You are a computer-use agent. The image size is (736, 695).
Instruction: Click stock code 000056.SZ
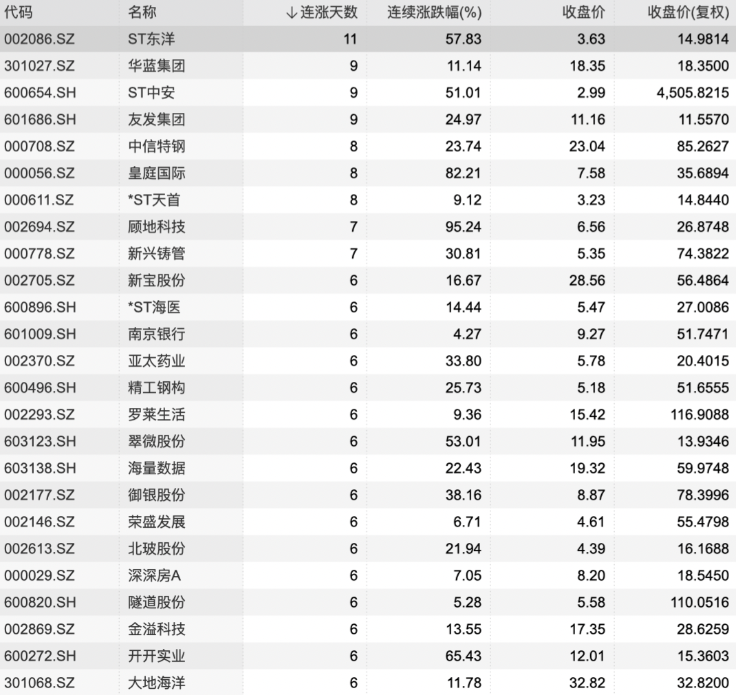pyautogui.click(x=39, y=173)
